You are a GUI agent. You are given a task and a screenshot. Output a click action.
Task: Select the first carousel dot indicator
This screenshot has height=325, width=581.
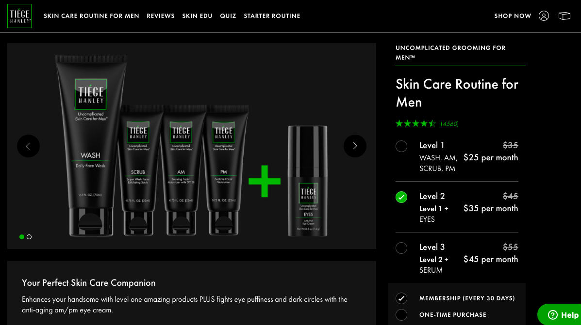coord(22,237)
